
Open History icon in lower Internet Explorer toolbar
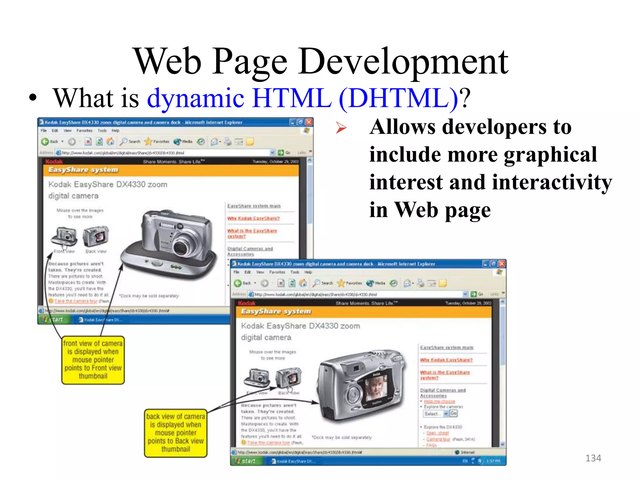(394, 283)
